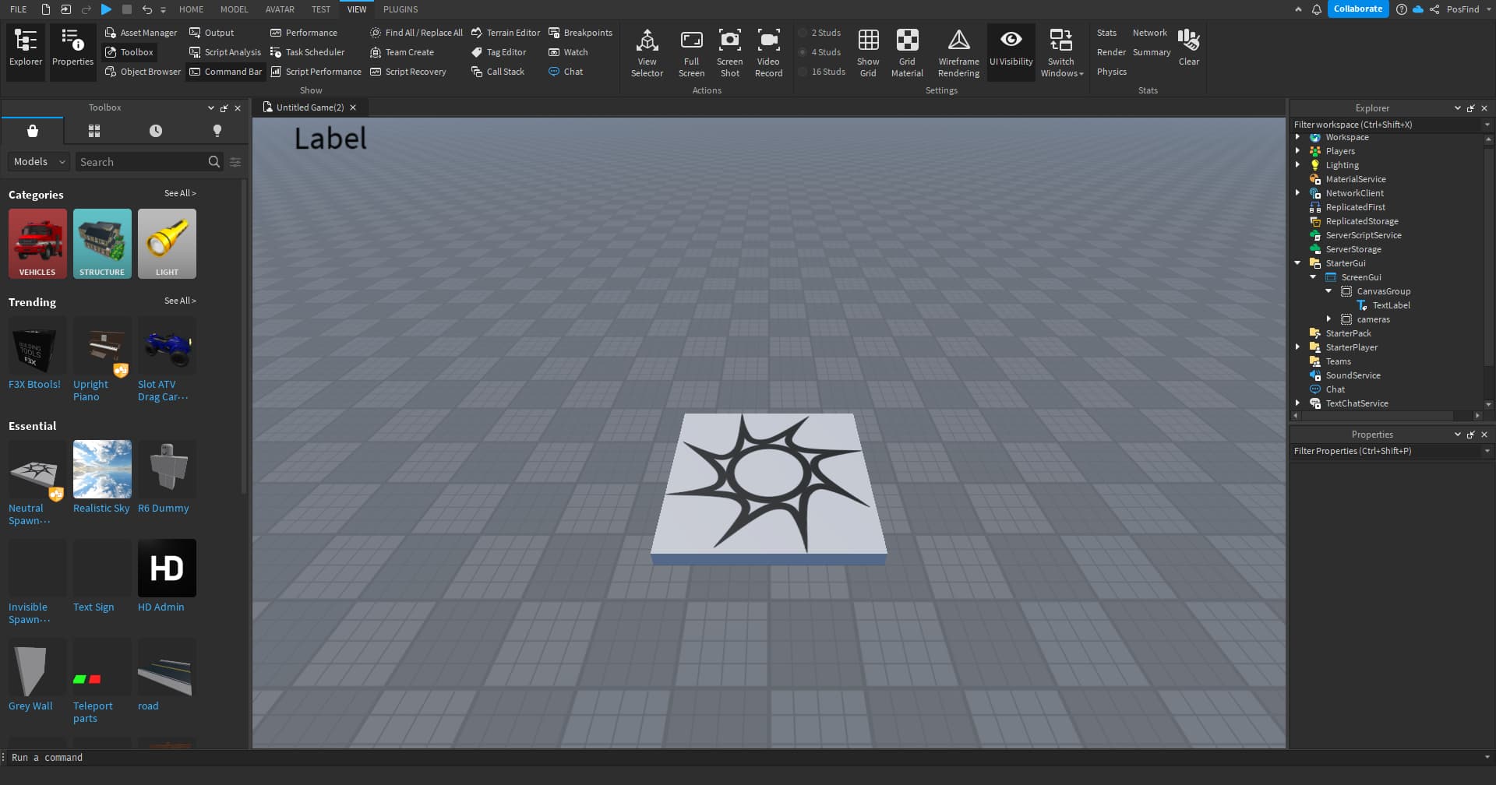Toggle UI Visibility eye button
Screen dimensions: 1496x785
point(1011,48)
